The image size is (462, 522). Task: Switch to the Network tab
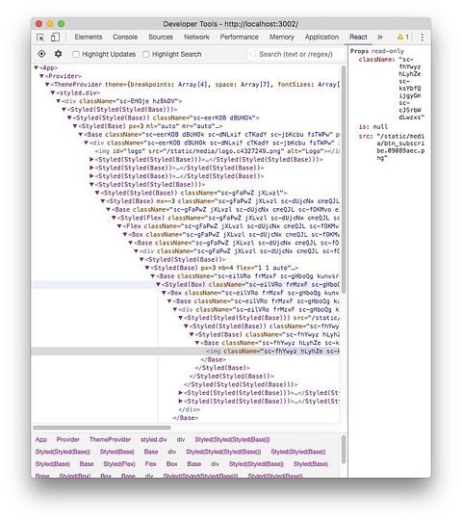[196, 37]
